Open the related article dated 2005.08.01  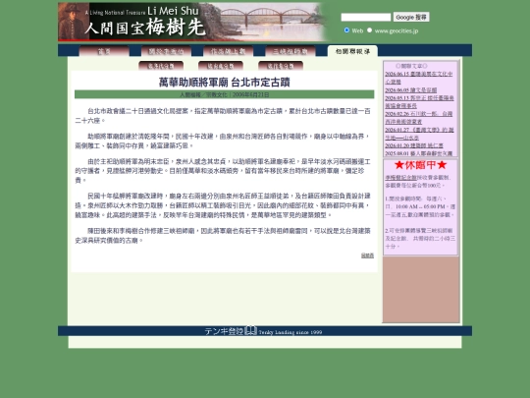pyautogui.click(x=418, y=153)
